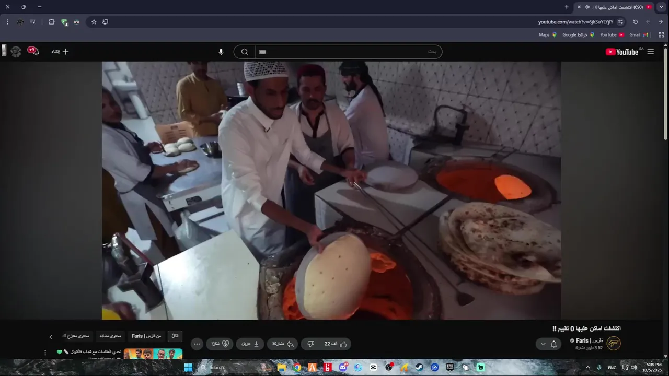This screenshot has height=376, width=669.
Task: Select the 'الكل' filter chip
Action: (175, 336)
